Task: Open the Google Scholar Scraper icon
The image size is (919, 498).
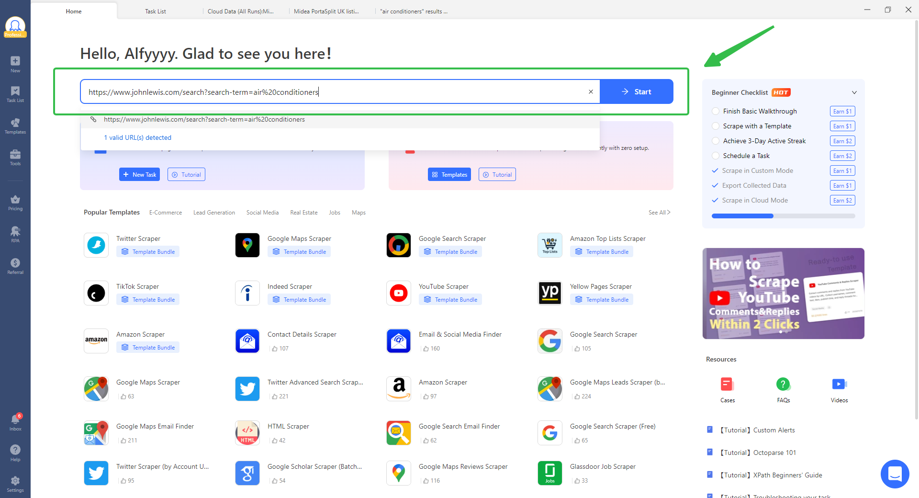Action: (x=247, y=473)
